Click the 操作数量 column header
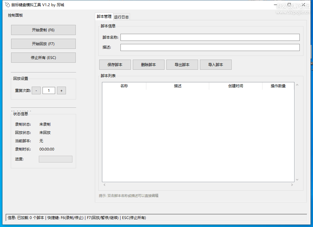 (x=278, y=86)
